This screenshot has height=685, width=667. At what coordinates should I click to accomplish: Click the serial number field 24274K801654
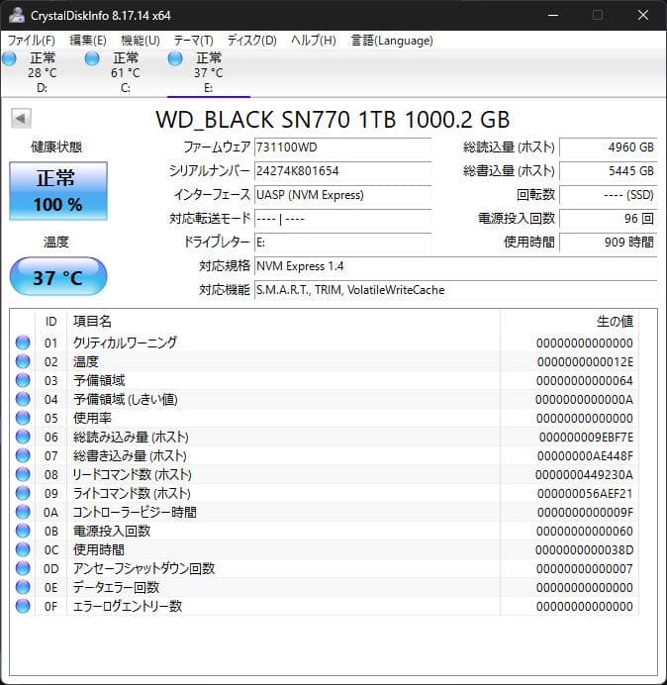[x=342, y=171]
